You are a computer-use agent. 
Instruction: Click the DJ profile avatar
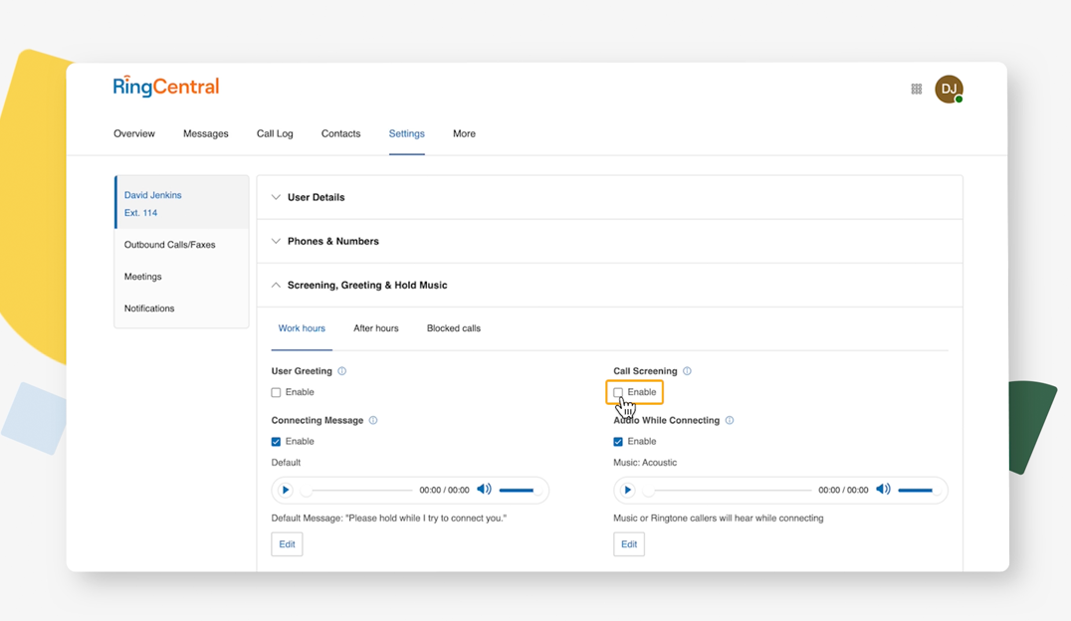coord(949,89)
